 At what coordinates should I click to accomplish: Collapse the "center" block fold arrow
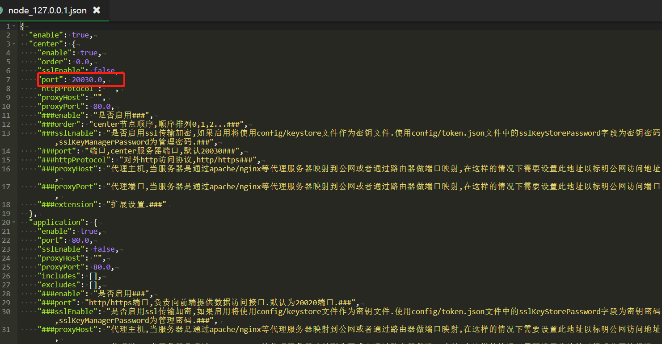coord(14,44)
